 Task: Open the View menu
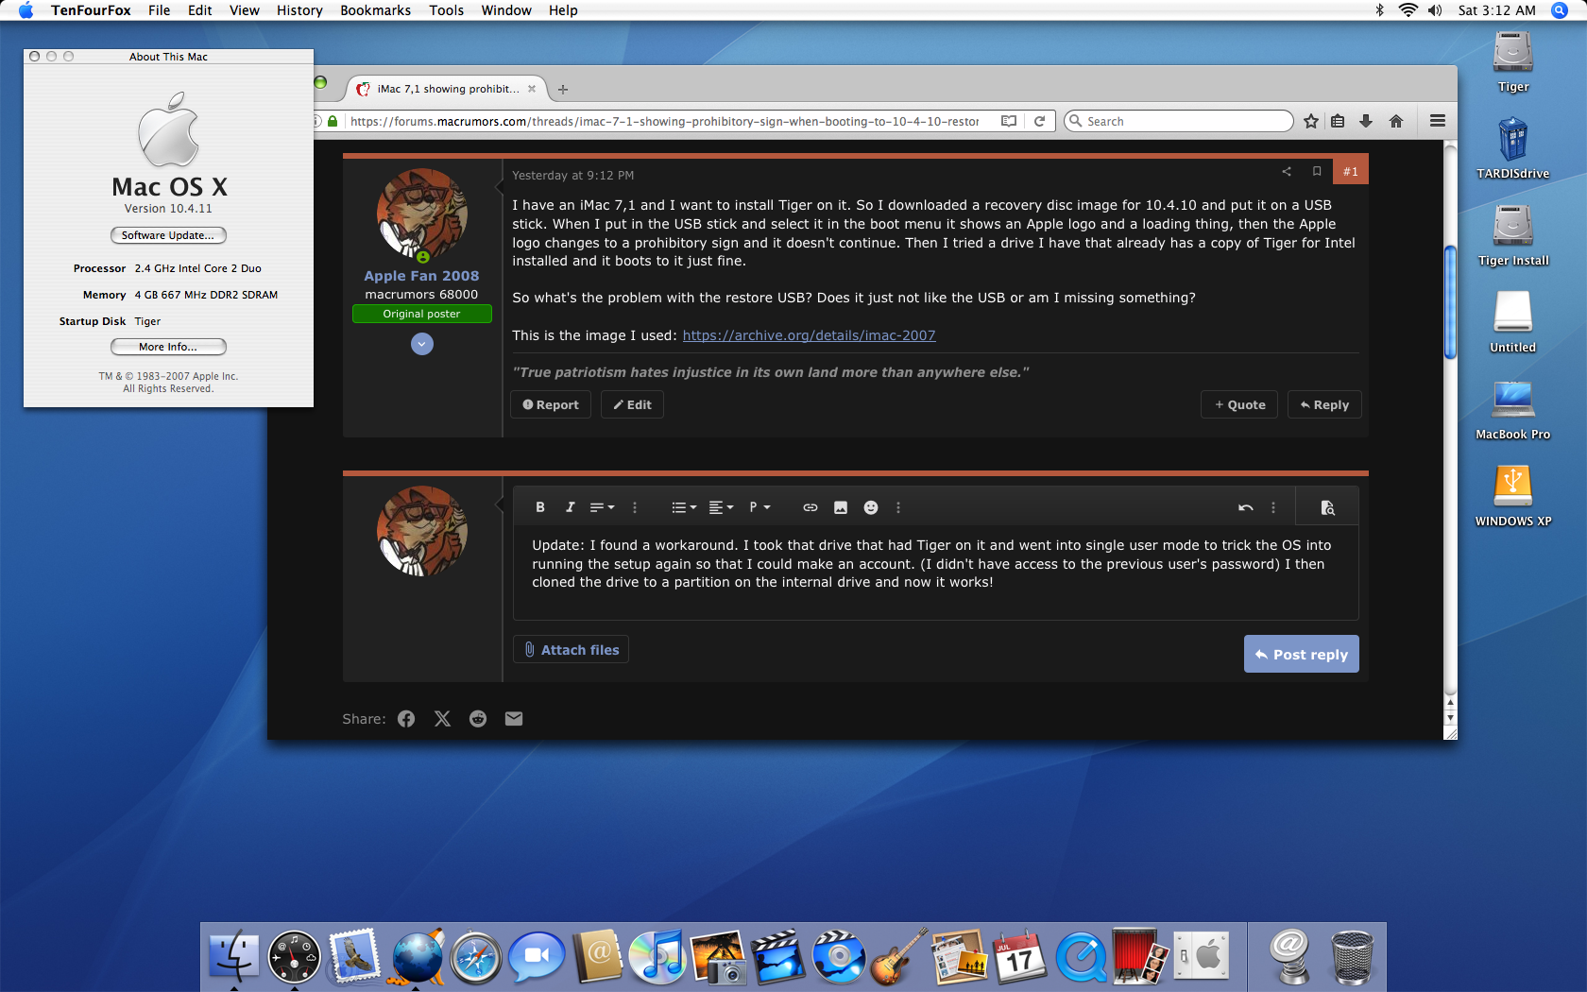244,10
